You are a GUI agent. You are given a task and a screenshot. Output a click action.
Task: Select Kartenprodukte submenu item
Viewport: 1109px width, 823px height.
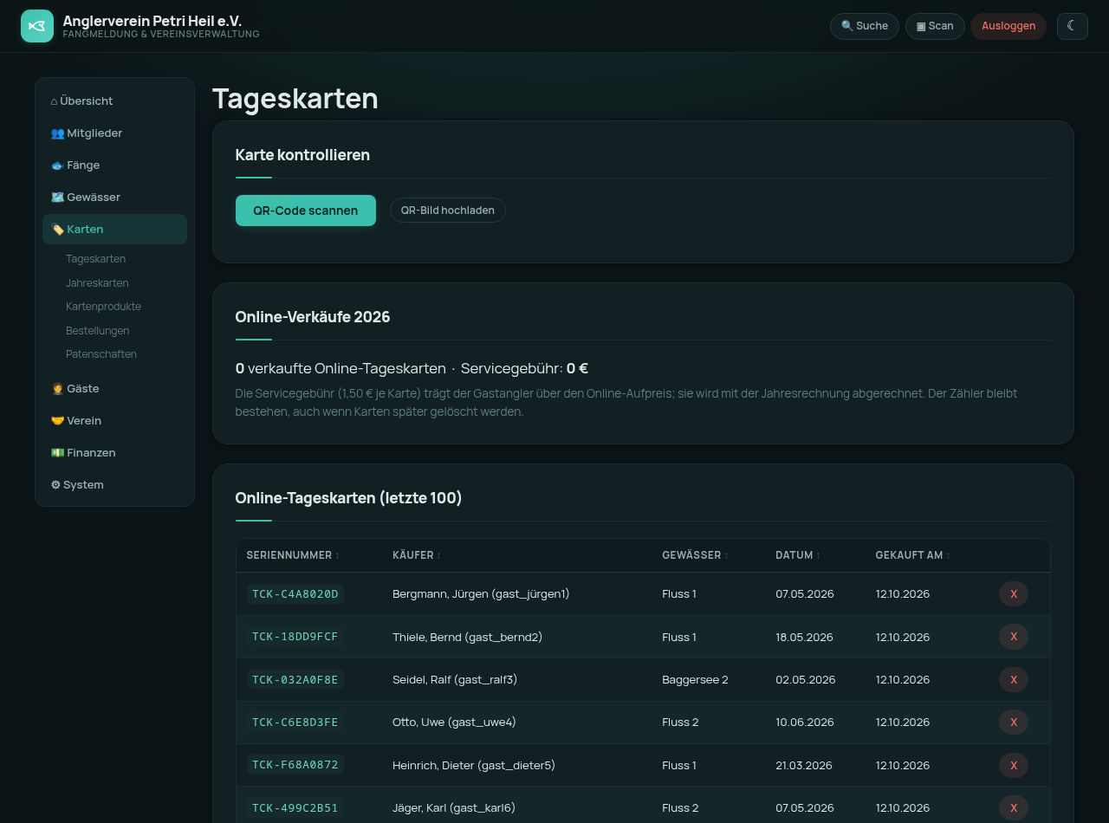[x=103, y=307]
